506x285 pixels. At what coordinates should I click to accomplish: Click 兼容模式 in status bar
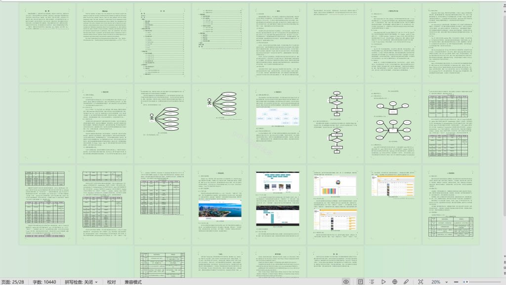tap(133, 282)
